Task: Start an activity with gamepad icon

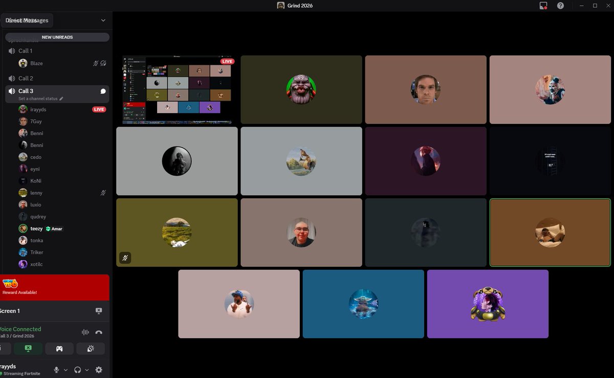Action: pyautogui.click(x=59, y=349)
